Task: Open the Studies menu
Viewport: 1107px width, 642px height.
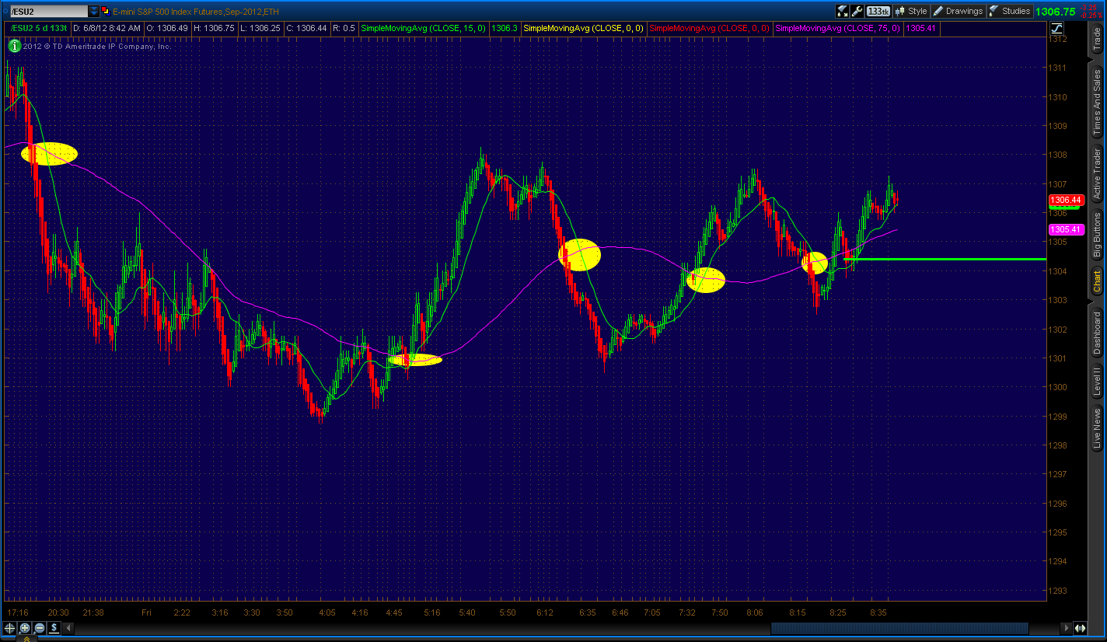Action: (x=1009, y=11)
